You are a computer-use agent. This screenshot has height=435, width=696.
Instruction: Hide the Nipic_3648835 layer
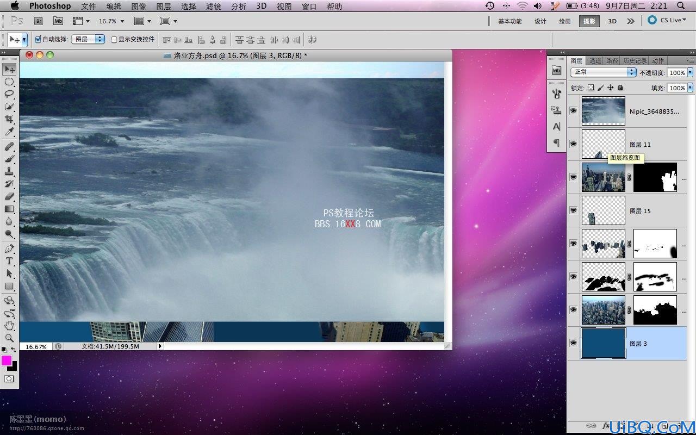[573, 111]
